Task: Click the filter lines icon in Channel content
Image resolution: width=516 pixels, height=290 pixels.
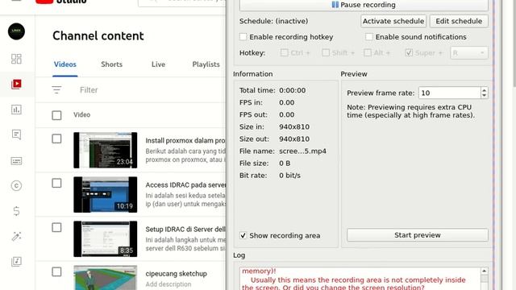Action: click(x=56, y=89)
